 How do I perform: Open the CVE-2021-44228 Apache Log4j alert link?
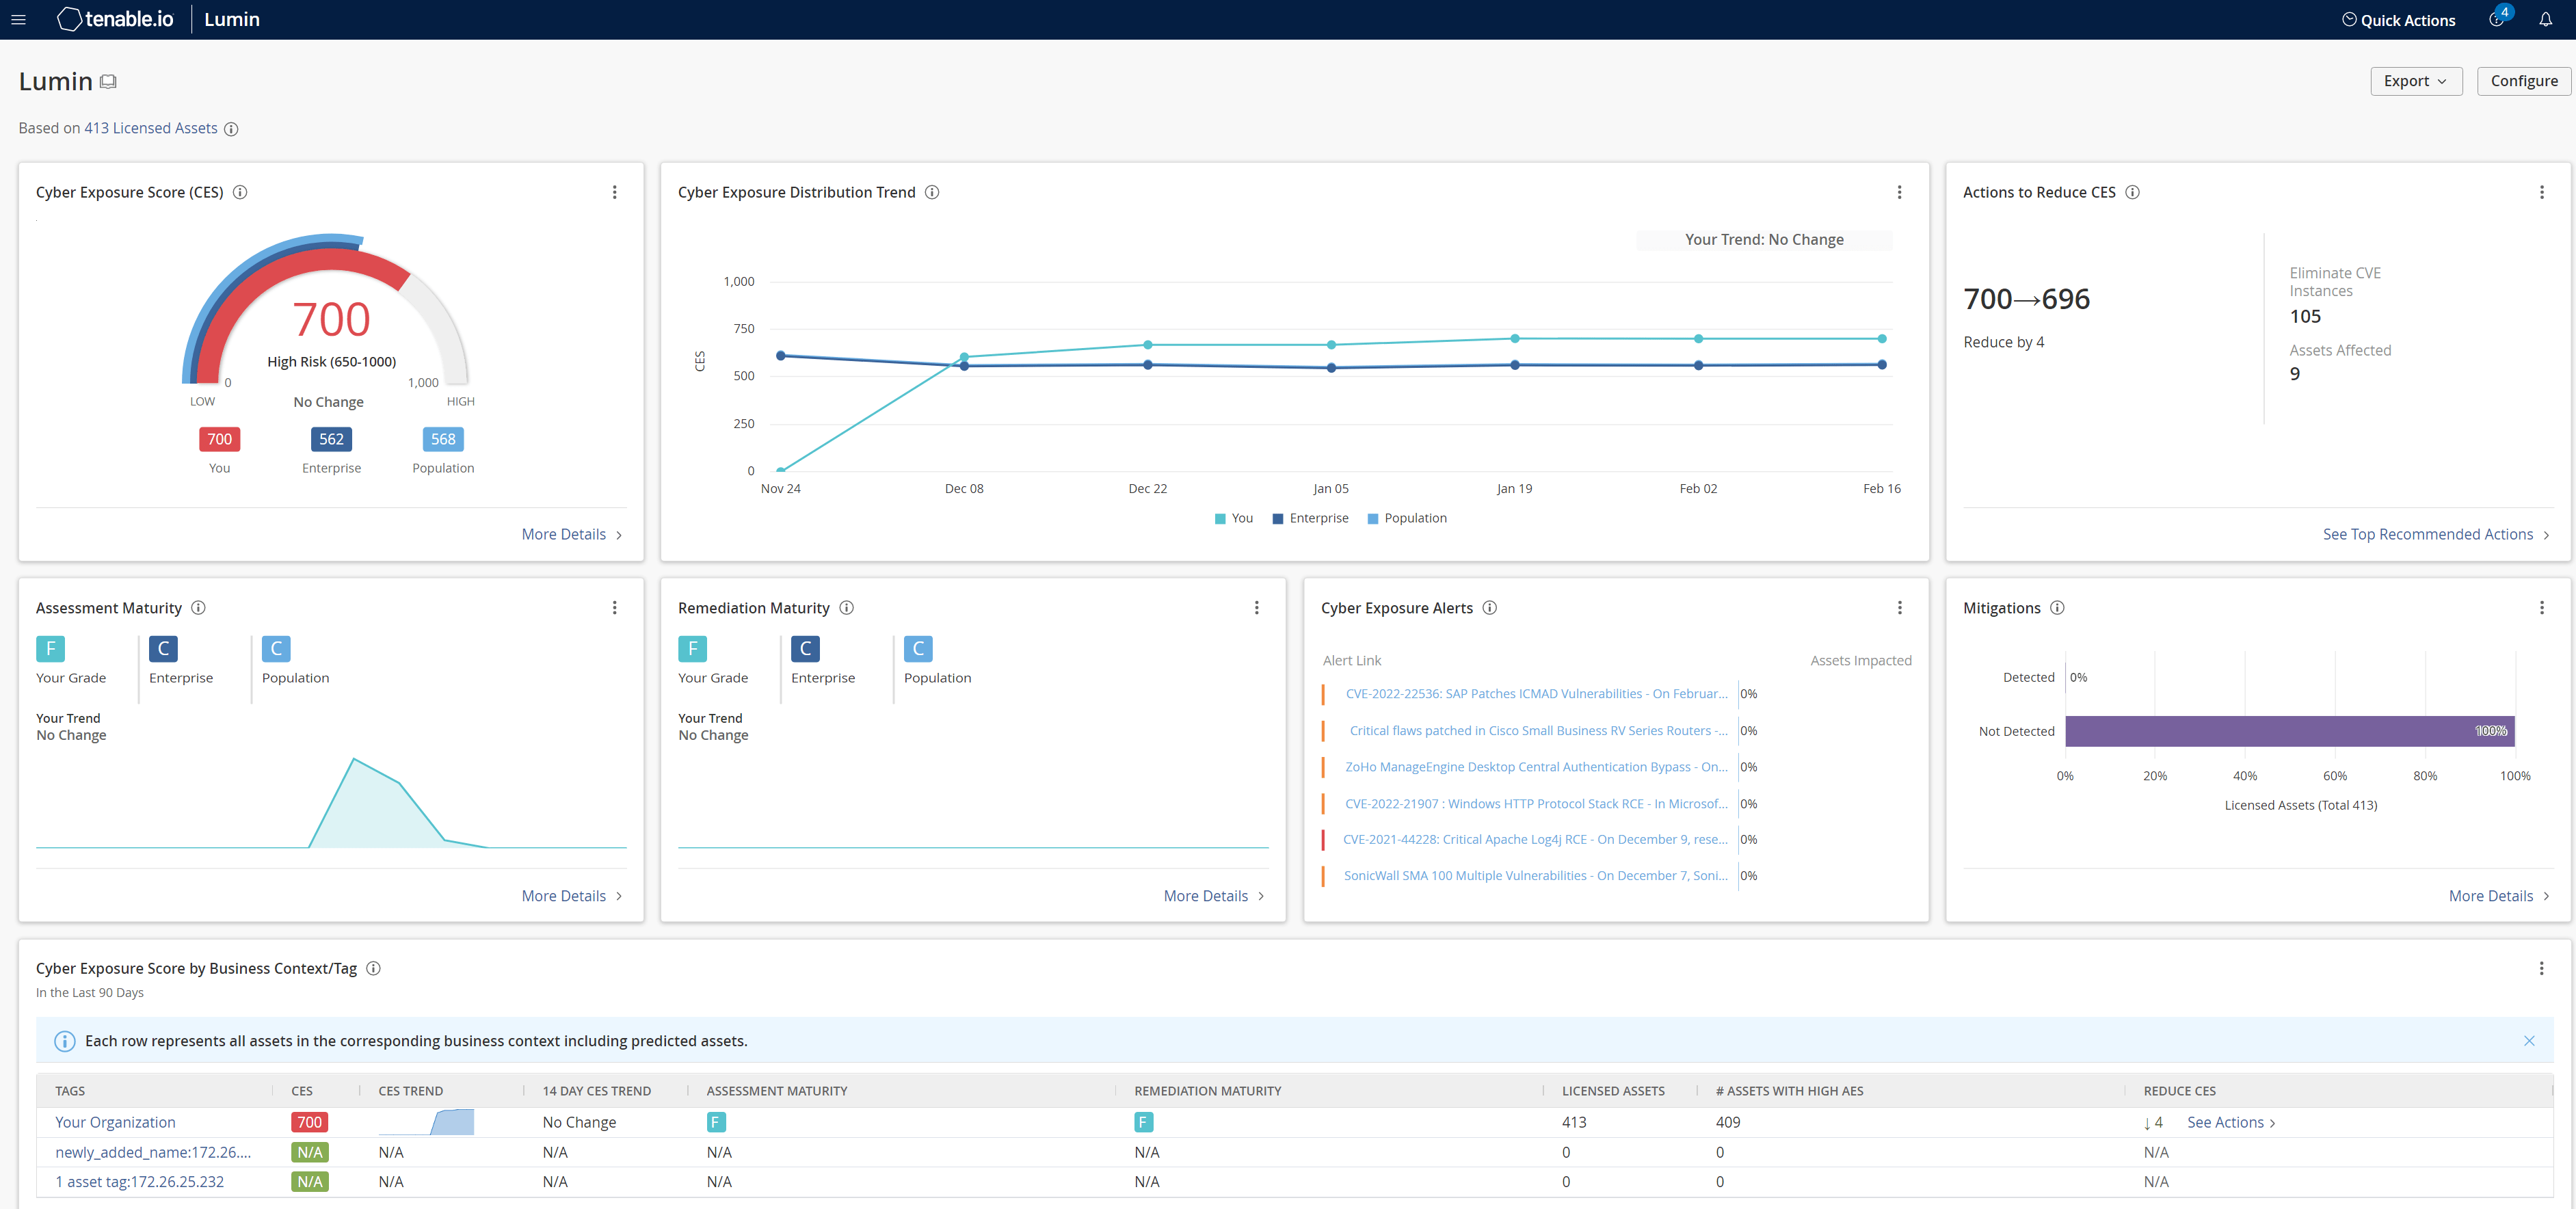coord(1535,839)
